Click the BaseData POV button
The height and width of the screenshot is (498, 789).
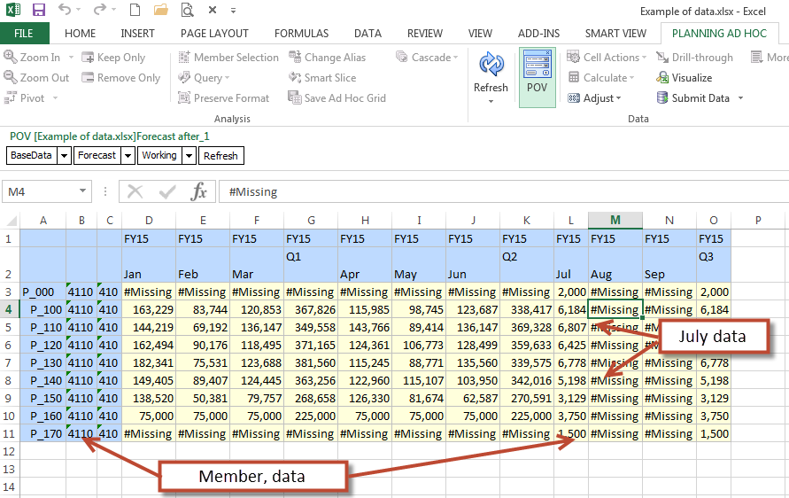click(32, 156)
